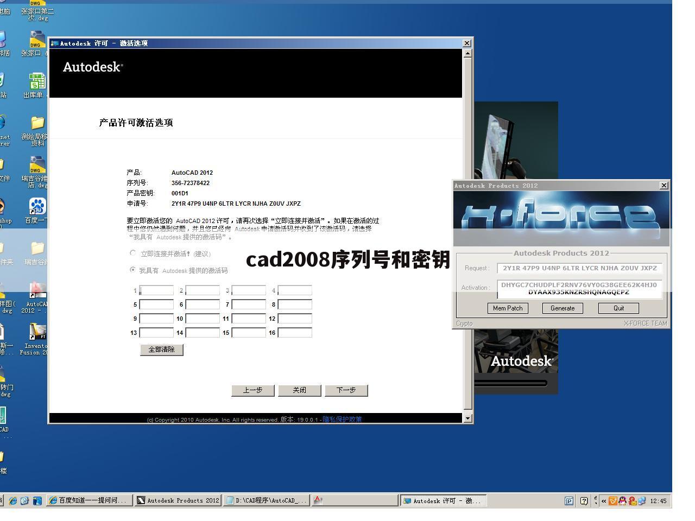Open the 张家口第二次 dwg file icon
Screen dimensions: 695x521
(x=37, y=3)
